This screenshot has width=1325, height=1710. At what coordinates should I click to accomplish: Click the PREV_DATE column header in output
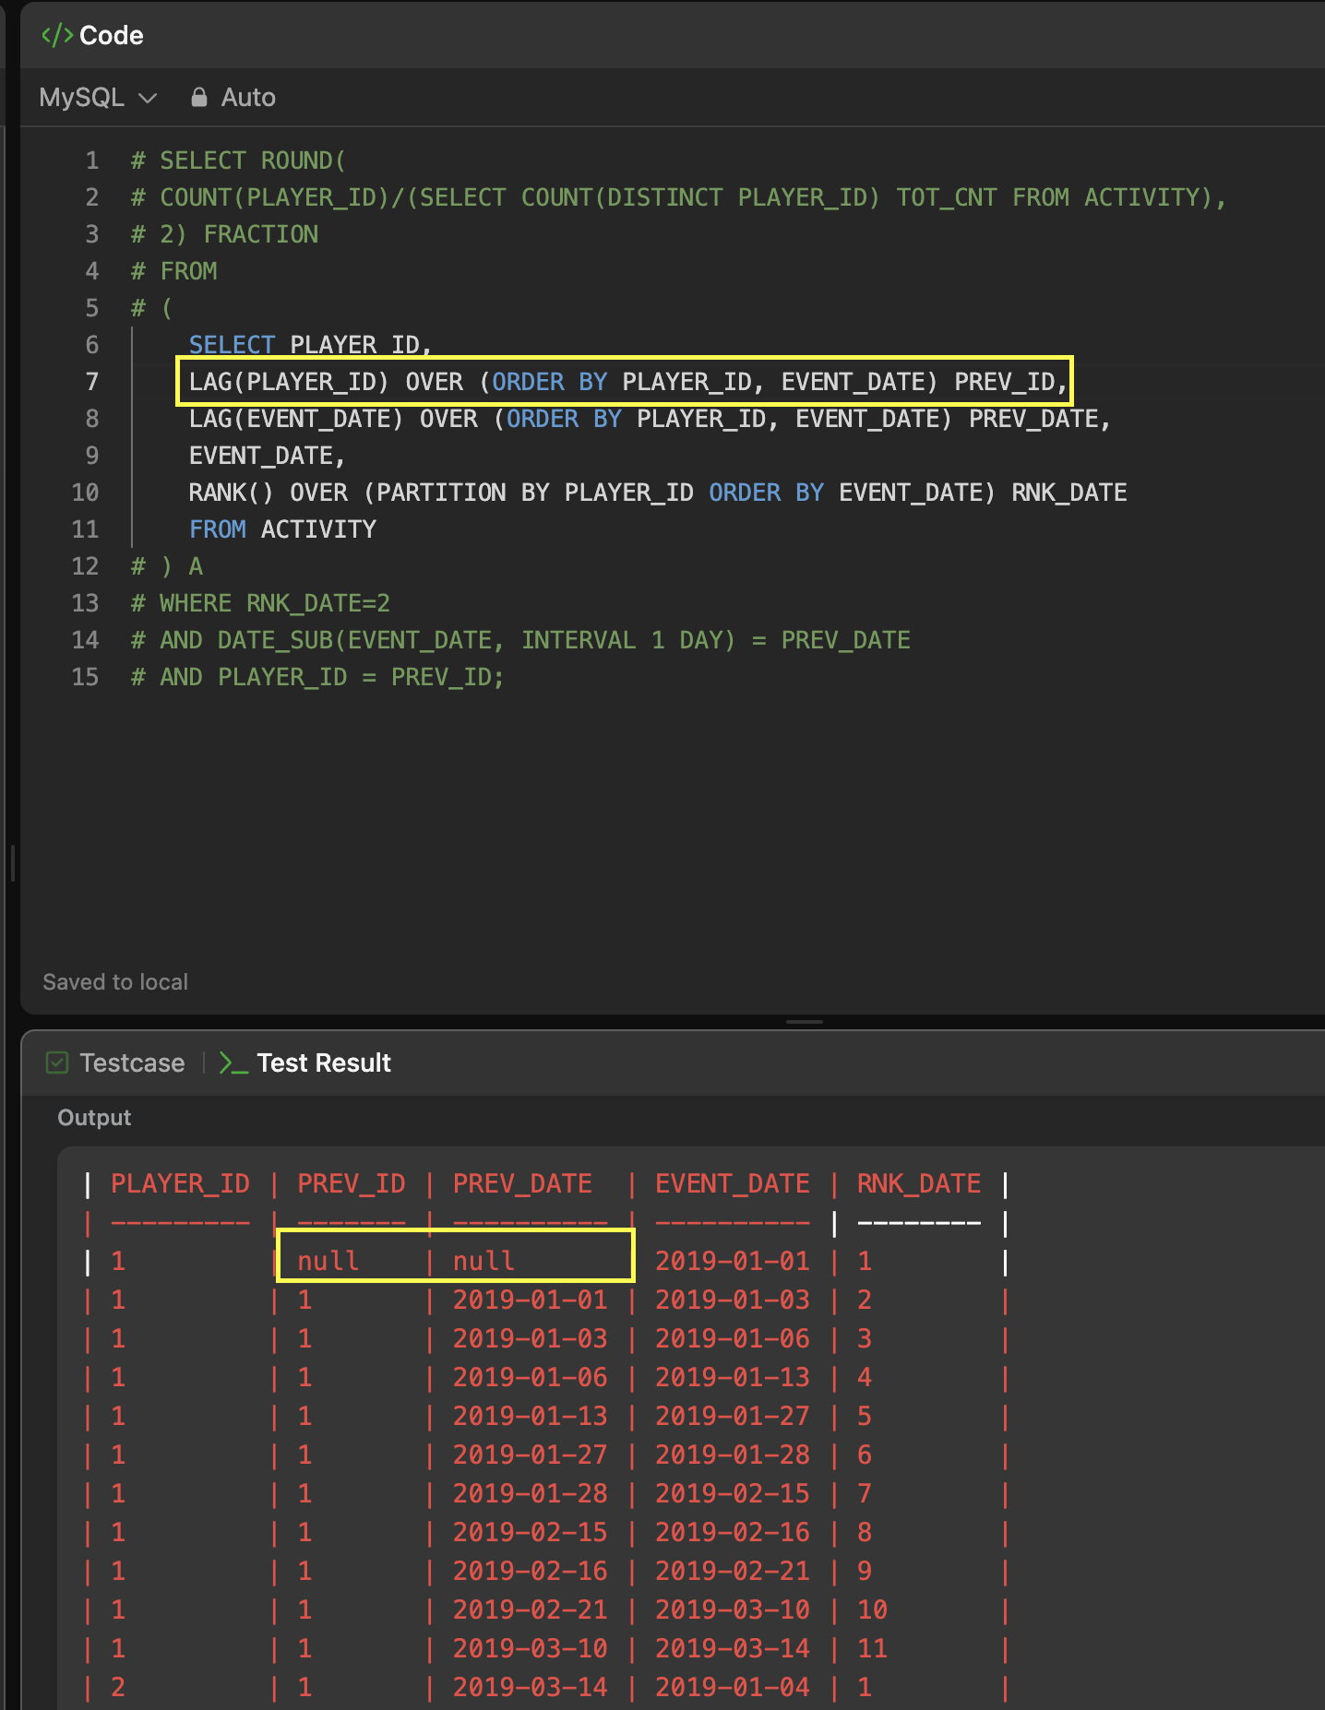pos(522,1183)
